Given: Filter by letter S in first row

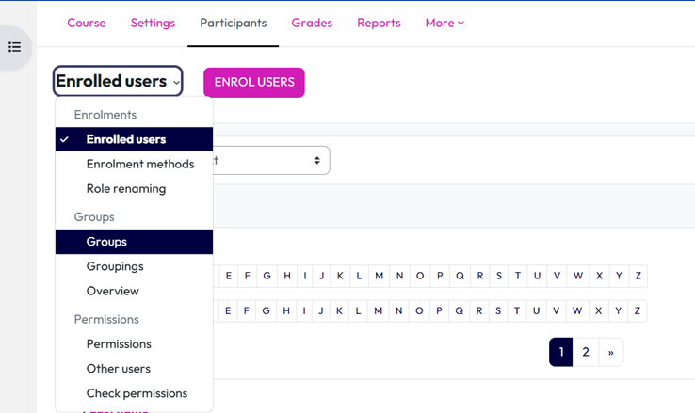Looking at the screenshot, I should 498,276.
